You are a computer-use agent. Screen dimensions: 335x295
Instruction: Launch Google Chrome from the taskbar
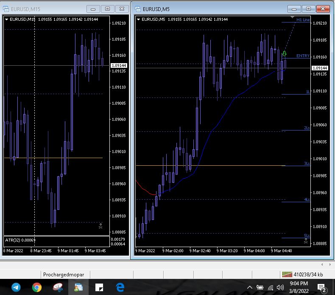(x=37, y=287)
